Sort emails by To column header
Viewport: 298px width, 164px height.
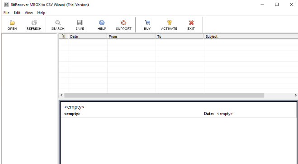[x=180, y=36]
